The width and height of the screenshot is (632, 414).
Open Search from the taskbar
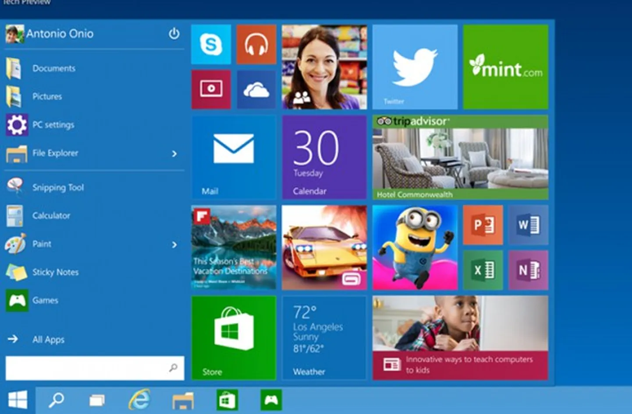(56, 400)
